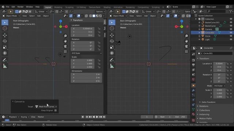234x131 pixels.
Task: Open the Playback popover in timeline
Action: point(14,117)
